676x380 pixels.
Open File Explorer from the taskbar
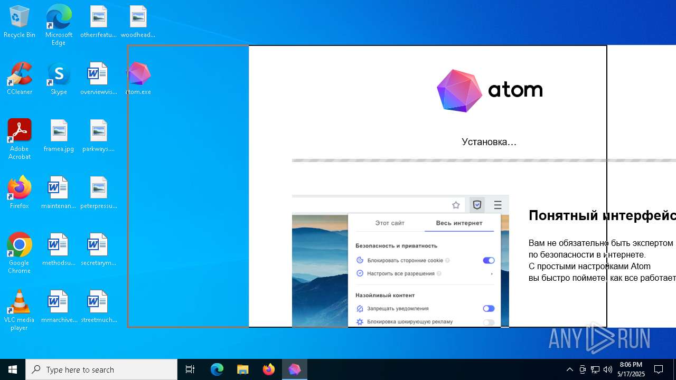(242, 369)
